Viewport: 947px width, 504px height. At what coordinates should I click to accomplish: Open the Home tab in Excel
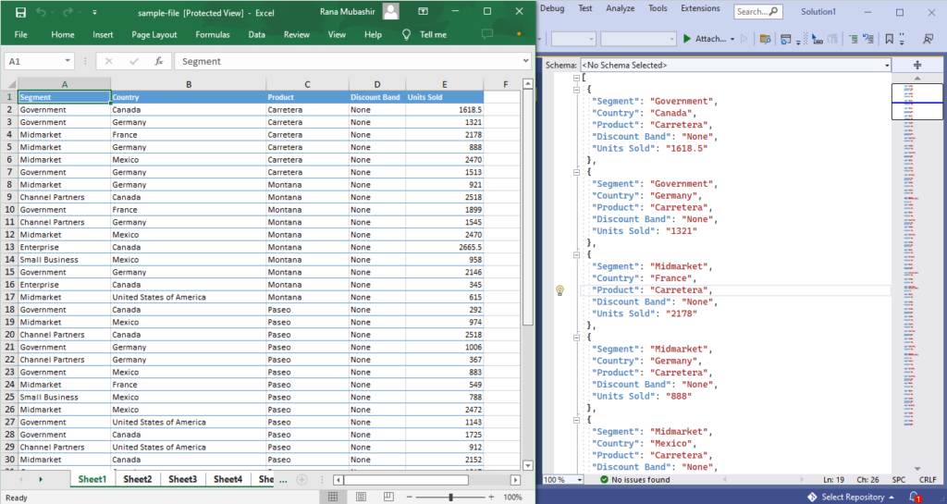pos(63,34)
